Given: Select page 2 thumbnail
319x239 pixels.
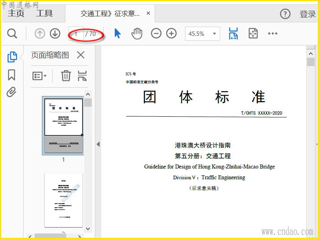Looking at the screenshot, I should [x=63, y=200].
